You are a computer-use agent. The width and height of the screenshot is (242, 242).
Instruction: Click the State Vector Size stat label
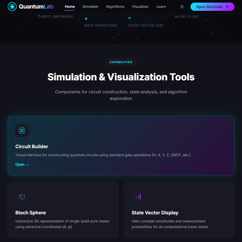146,26
